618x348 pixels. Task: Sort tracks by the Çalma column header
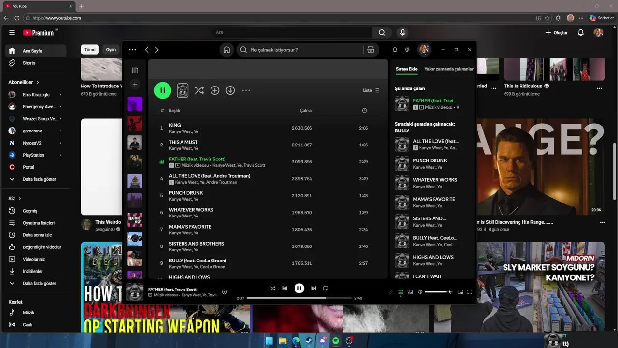306,110
